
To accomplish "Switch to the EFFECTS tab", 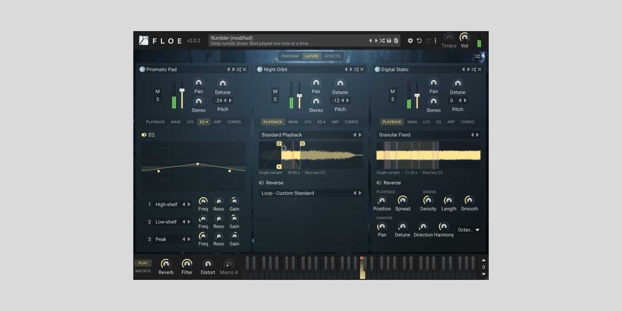I will pyautogui.click(x=332, y=56).
